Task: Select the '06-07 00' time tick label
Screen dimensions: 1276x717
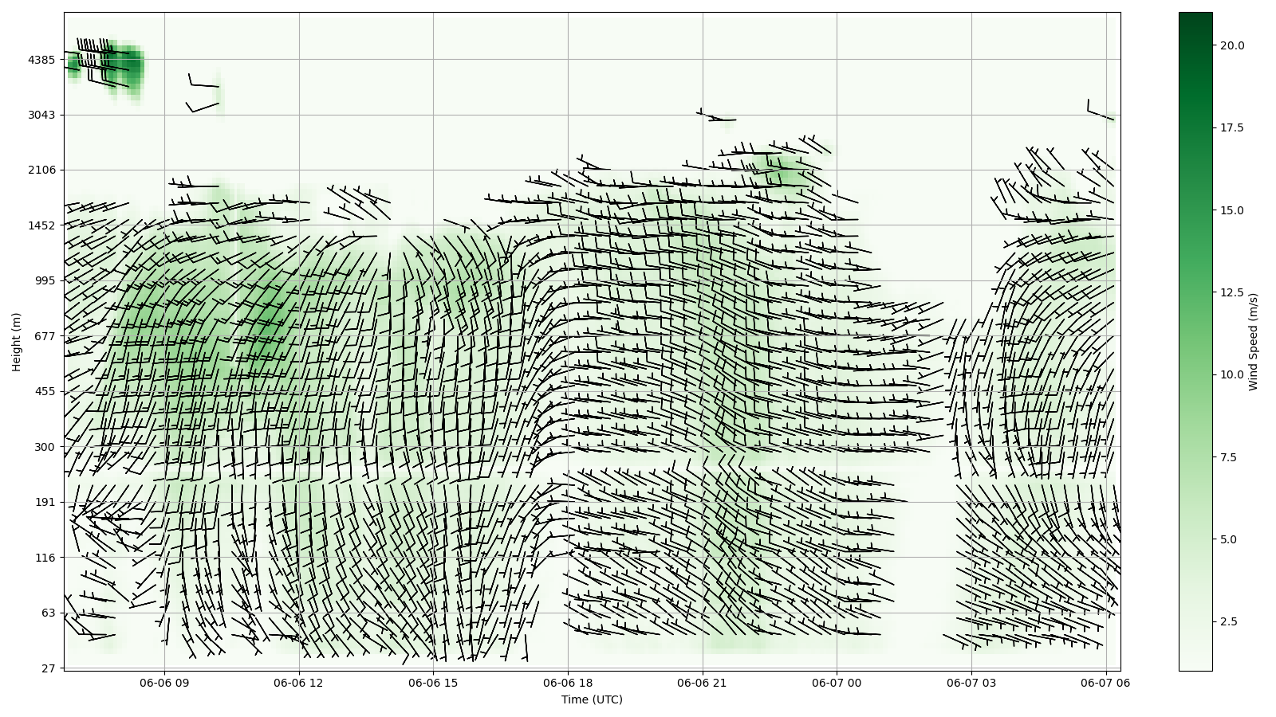Action: (x=837, y=683)
